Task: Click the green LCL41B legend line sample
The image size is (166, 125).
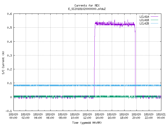Action: 154,20
